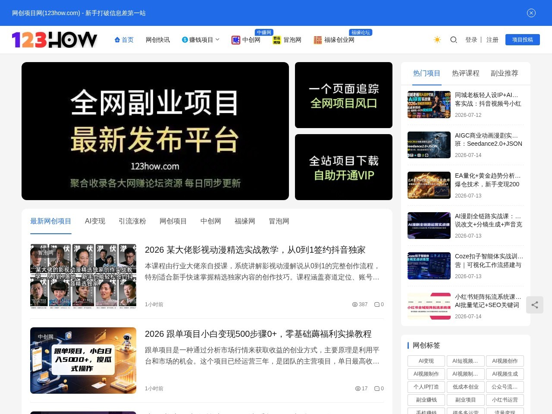Open the 小红书矩阵拓流系统课 thumbnail
Screen dimensions: 552x414
(429, 306)
